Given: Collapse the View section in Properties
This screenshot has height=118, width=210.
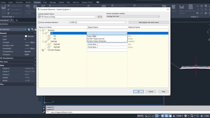Looking at the screenshot, I should [35, 66].
